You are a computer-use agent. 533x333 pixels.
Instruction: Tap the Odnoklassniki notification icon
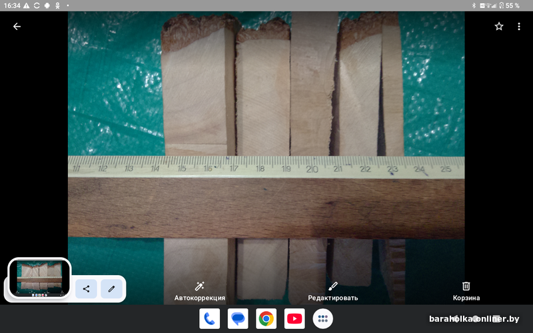(x=57, y=5)
